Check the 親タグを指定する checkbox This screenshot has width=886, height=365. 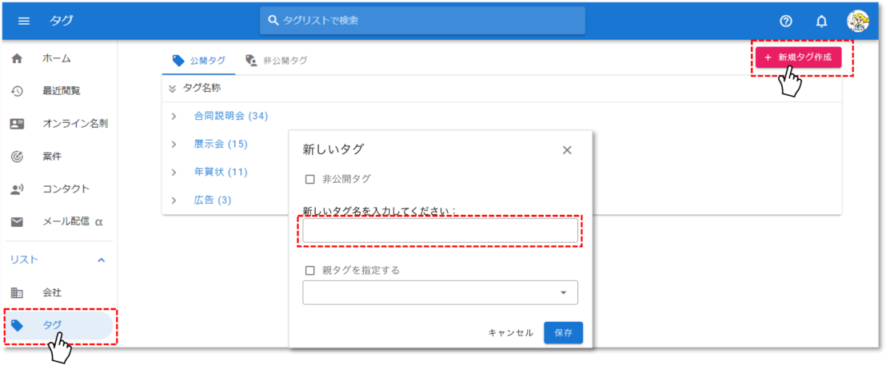coord(309,270)
